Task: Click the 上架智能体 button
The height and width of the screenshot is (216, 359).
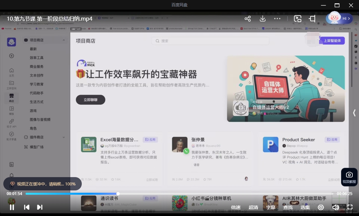Action: coord(332,41)
